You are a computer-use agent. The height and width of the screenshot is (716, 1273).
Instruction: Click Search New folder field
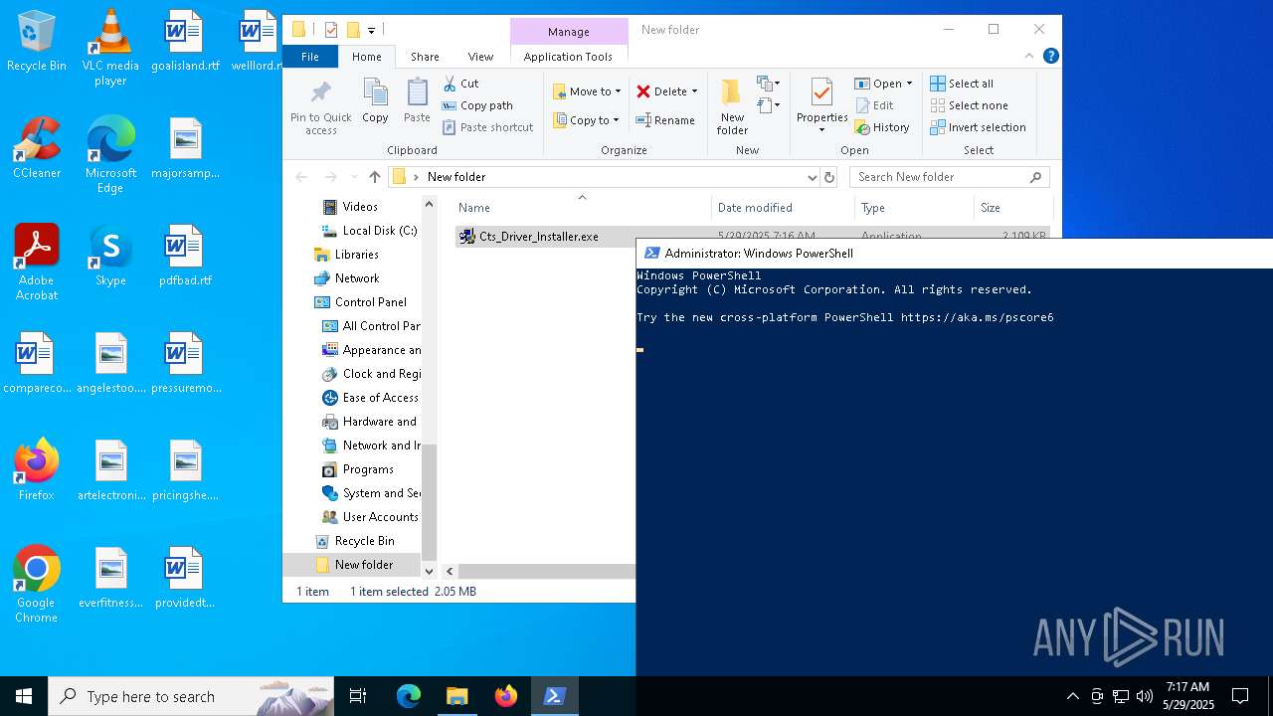pos(949,177)
